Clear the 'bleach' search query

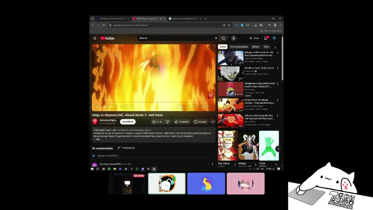(216, 38)
